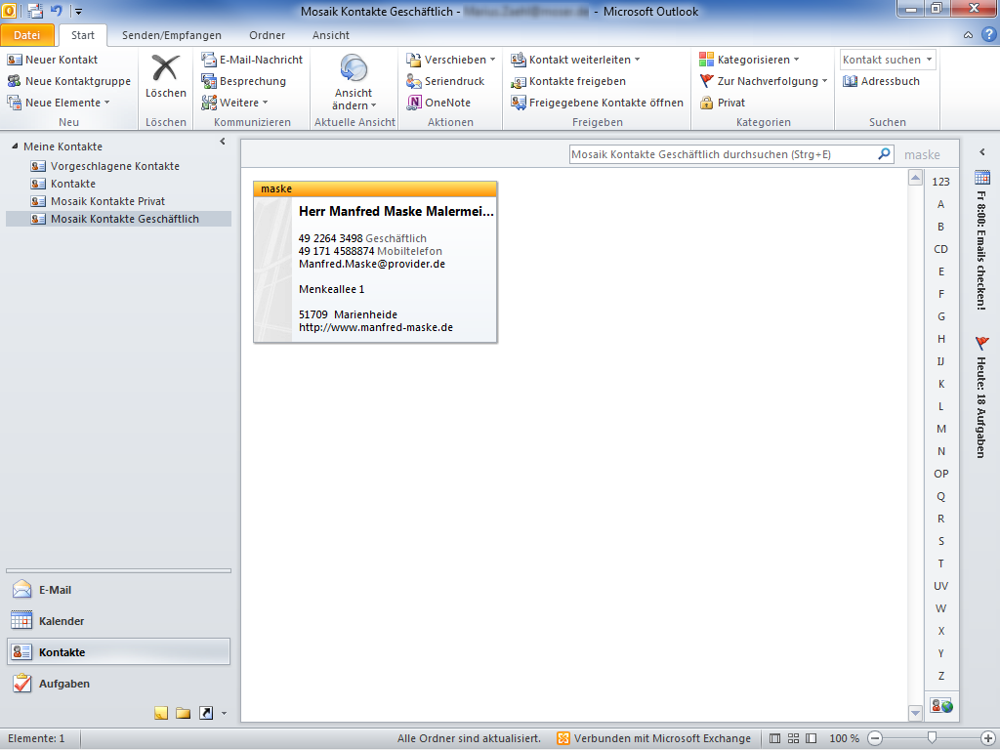The height and width of the screenshot is (750, 1000).
Task: Open the Adressbuch
Action: (881, 81)
